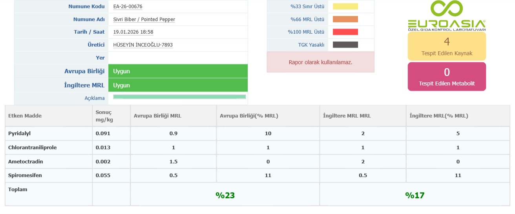Click the Açıklama progress bar
Image resolution: width=515 pixels, height=214 pixels.
pos(179,97)
